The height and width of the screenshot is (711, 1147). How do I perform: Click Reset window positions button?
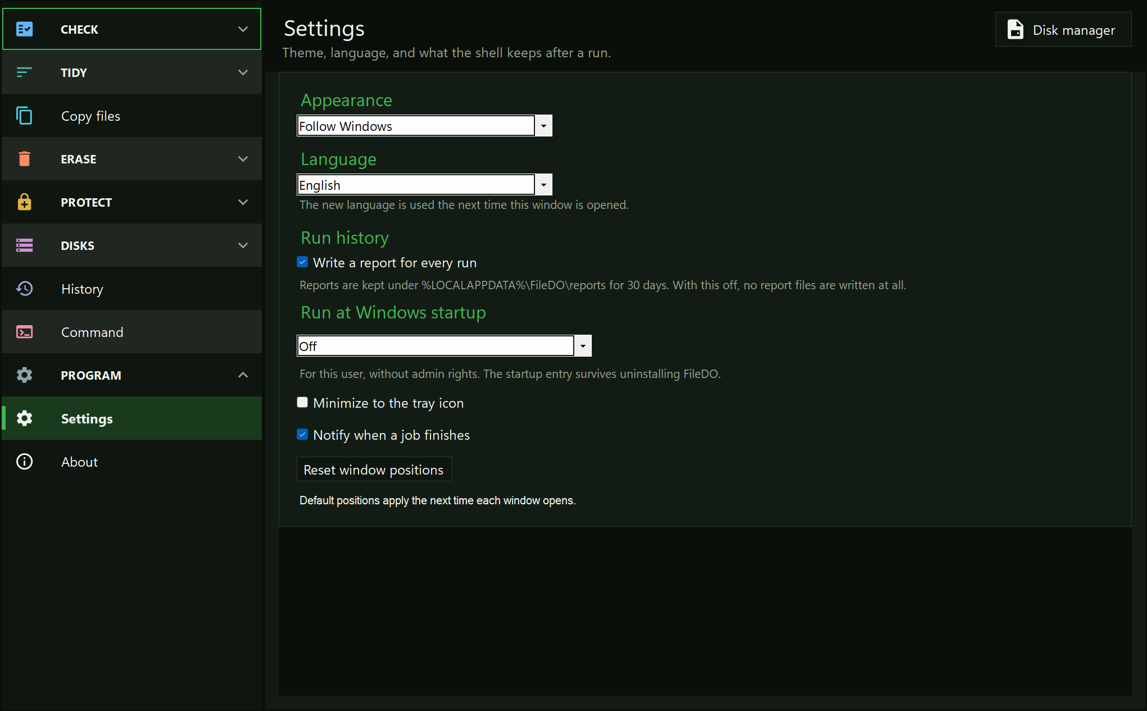(x=374, y=470)
